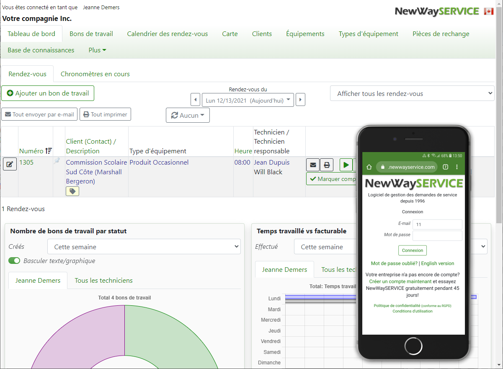Tap Créer un compte maintenant on phone
Screen dimensions: 503x369
coord(400,281)
